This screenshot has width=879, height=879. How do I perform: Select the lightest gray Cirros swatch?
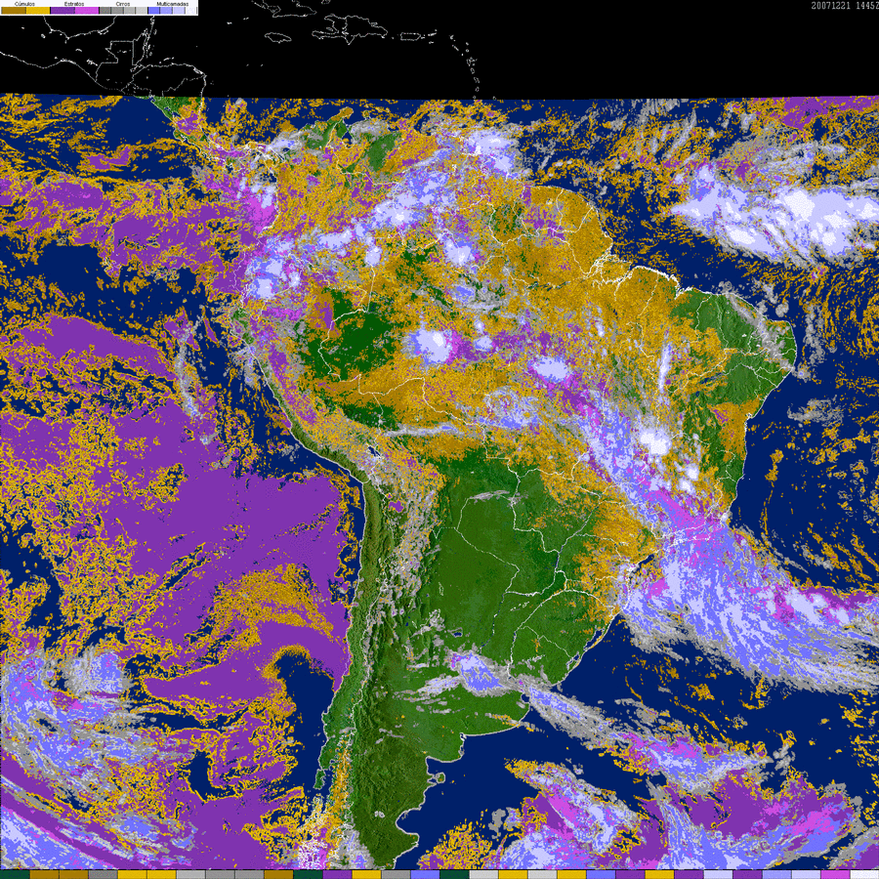pos(142,11)
